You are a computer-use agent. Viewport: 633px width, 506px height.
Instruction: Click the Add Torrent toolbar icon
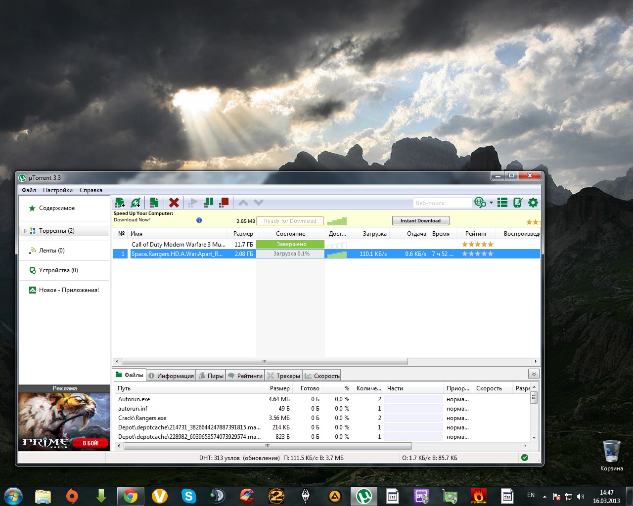coord(120,203)
